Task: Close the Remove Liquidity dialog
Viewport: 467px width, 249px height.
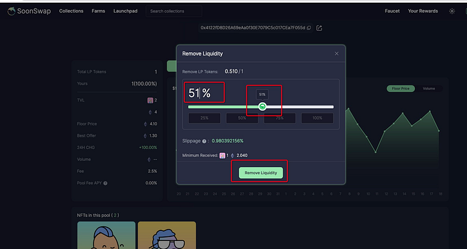Action: tap(336, 53)
